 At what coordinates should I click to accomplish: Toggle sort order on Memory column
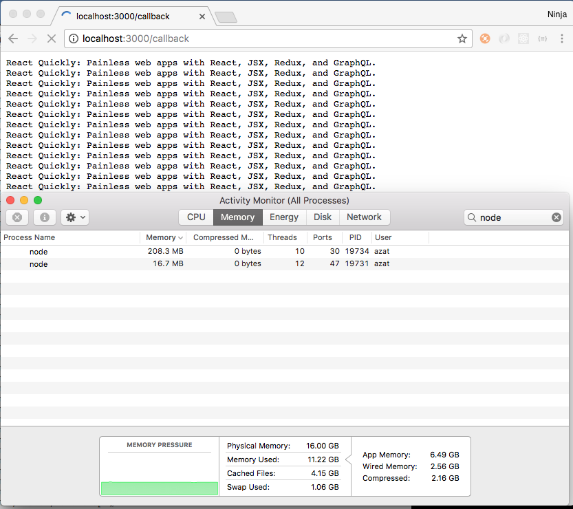163,237
